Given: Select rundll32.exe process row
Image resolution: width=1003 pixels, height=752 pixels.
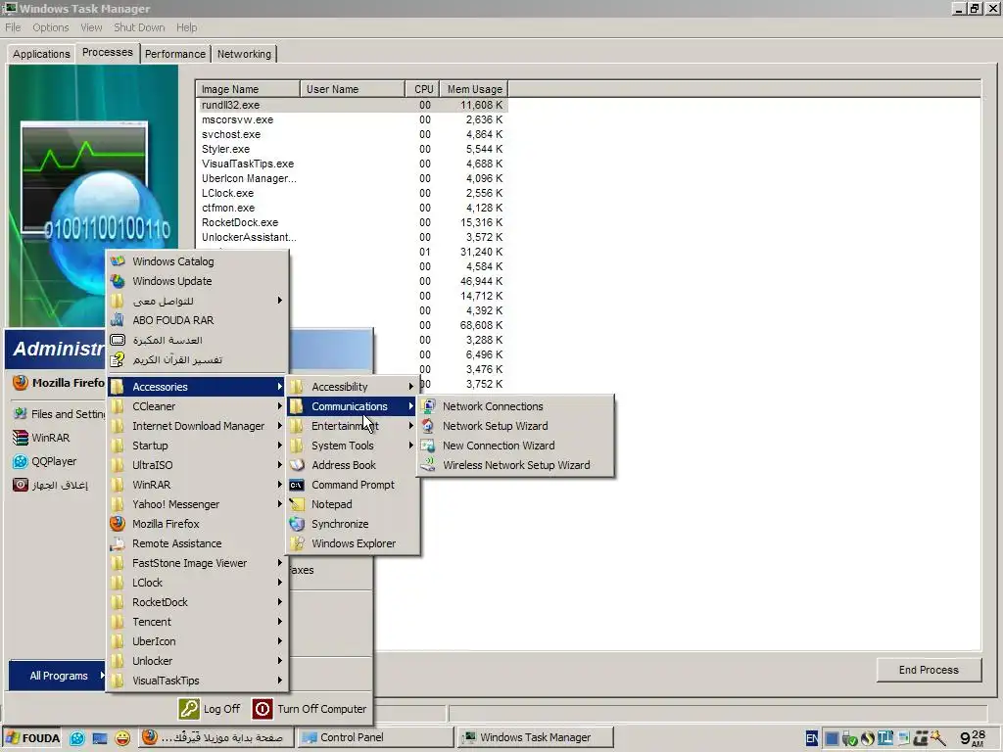Looking at the screenshot, I should pyautogui.click(x=353, y=105).
